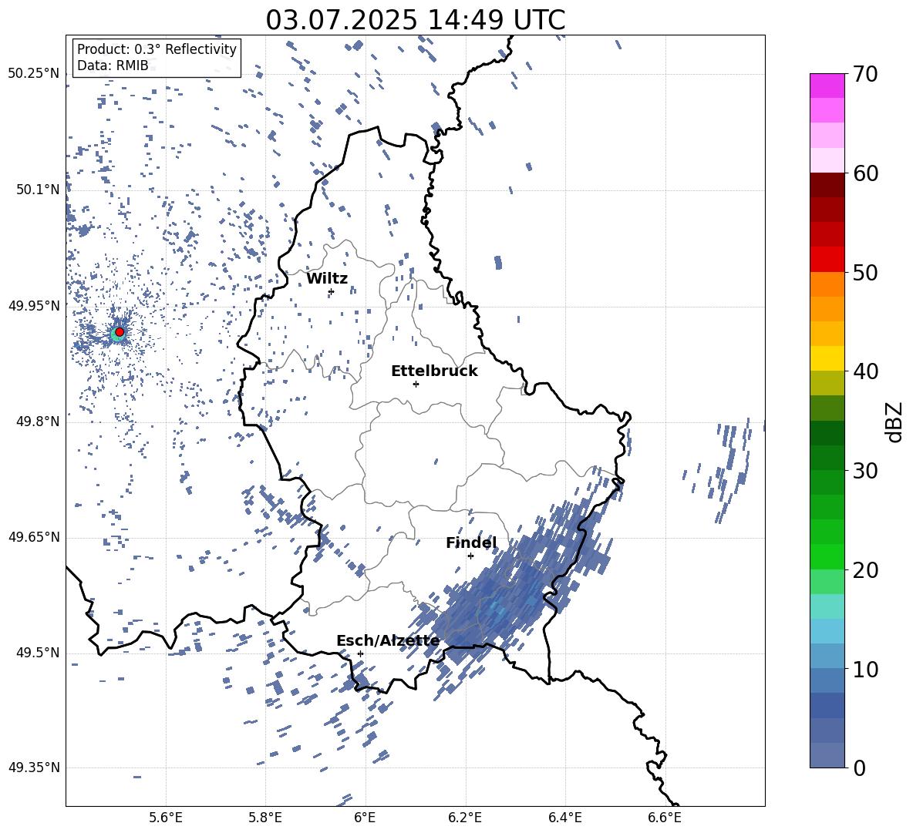This screenshot has height=833, width=913.
Task: Click the 5.8°E longitude label
Action: click(x=265, y=818)
